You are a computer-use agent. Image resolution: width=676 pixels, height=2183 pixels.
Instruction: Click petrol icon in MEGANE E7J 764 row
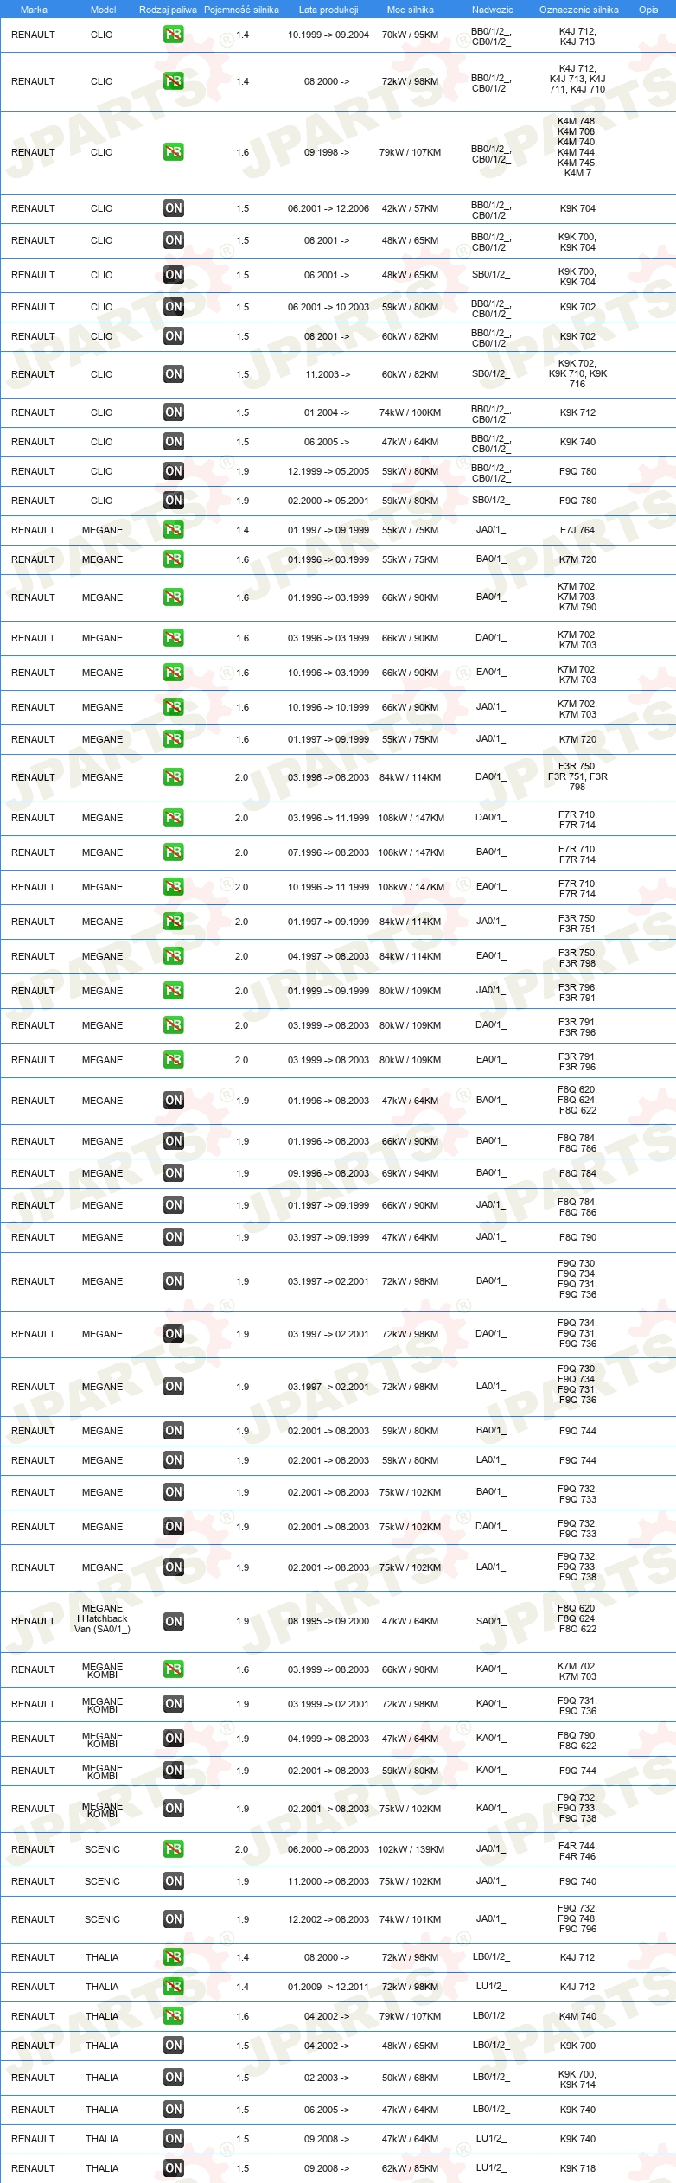click(x=173, y=530)
